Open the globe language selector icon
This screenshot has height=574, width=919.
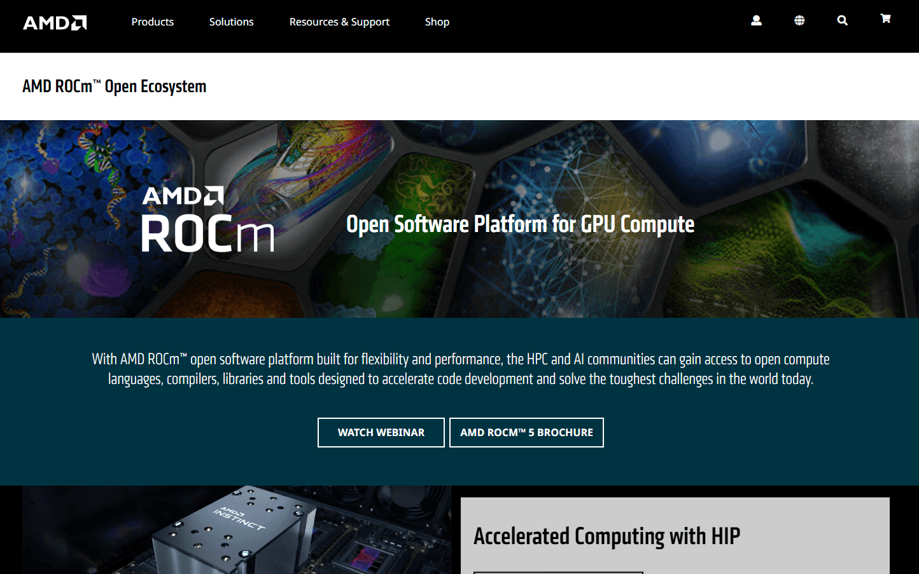coord(799,20)
